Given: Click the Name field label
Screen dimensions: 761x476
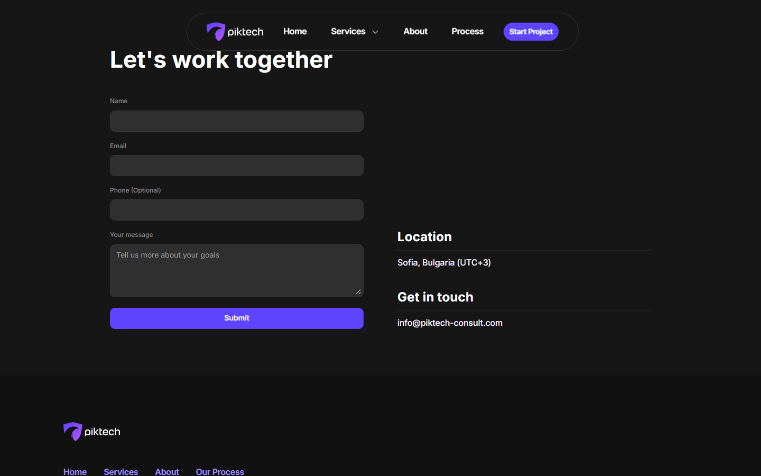Looking at the screenshot, I should click(x=119, y=101).
